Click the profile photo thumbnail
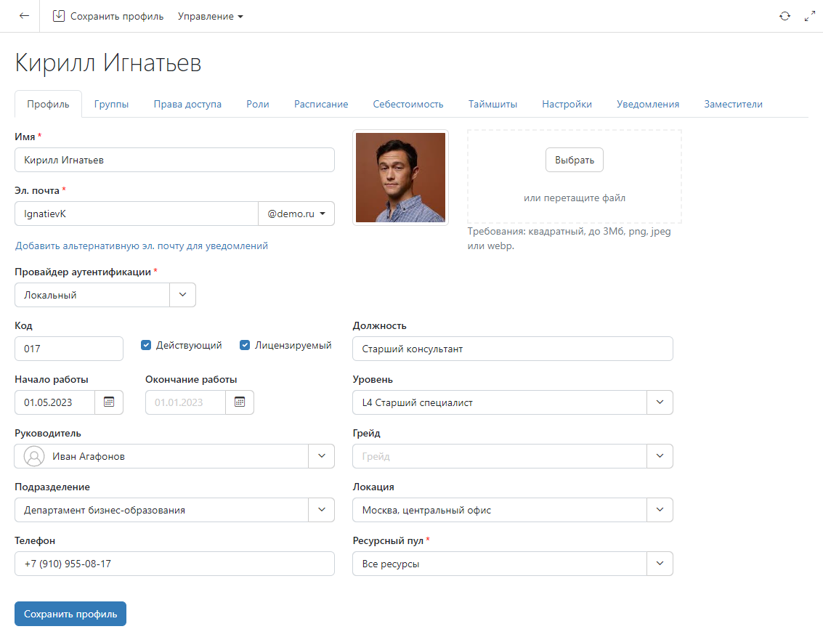The width and height of the screenshot is (823, 637). coord(400,177)
